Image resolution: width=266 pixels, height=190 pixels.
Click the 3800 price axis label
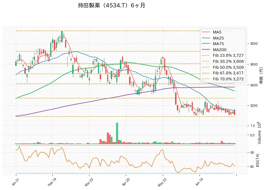pos(254,44)
